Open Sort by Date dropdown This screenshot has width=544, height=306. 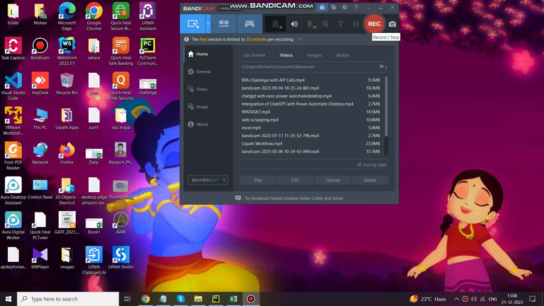(x=372, y=165)
